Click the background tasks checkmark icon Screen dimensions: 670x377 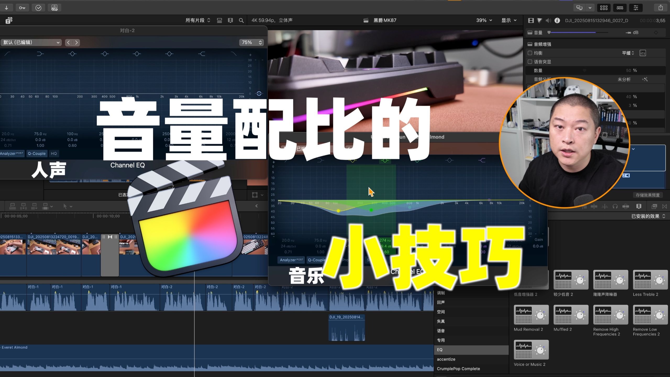point(38,8)
